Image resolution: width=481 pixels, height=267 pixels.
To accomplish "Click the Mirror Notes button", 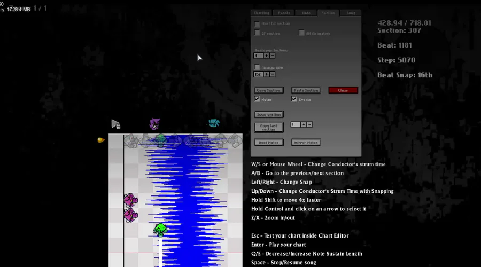I will tap(306, 143).
